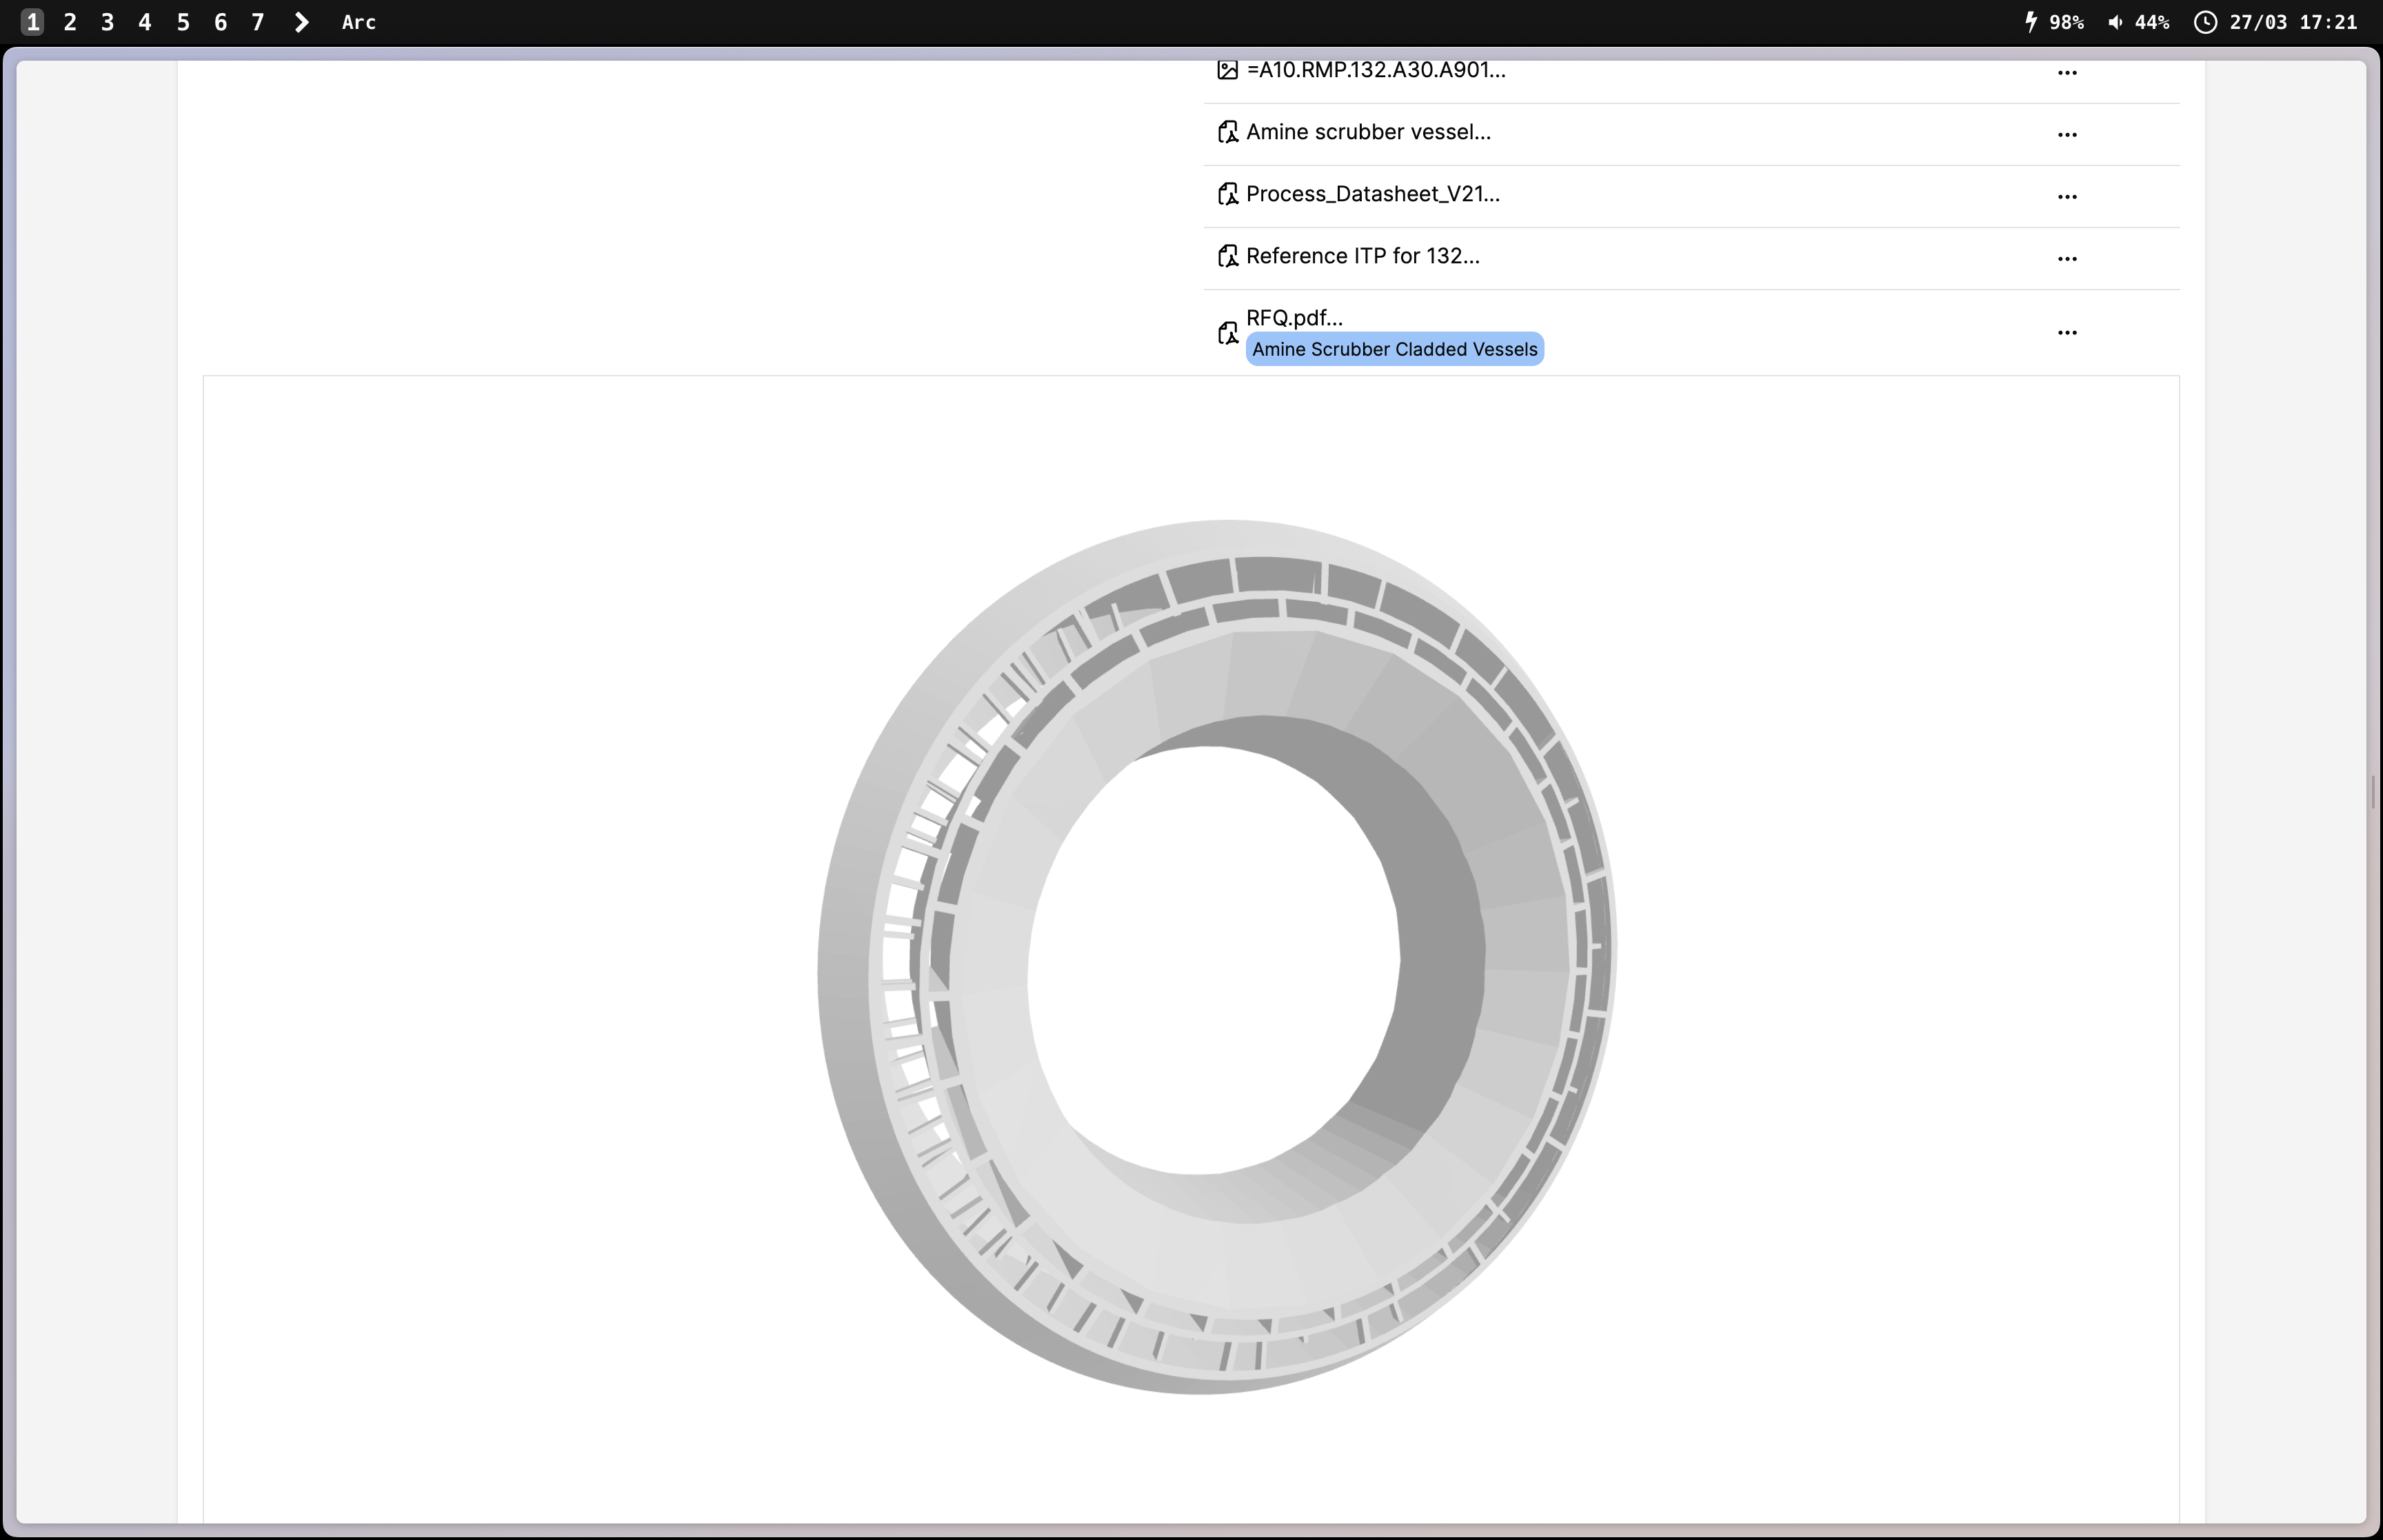Open the Process_Datasheet_V21 file link
This screenshot has height=1540, width=2383.
click(1372, 194)
